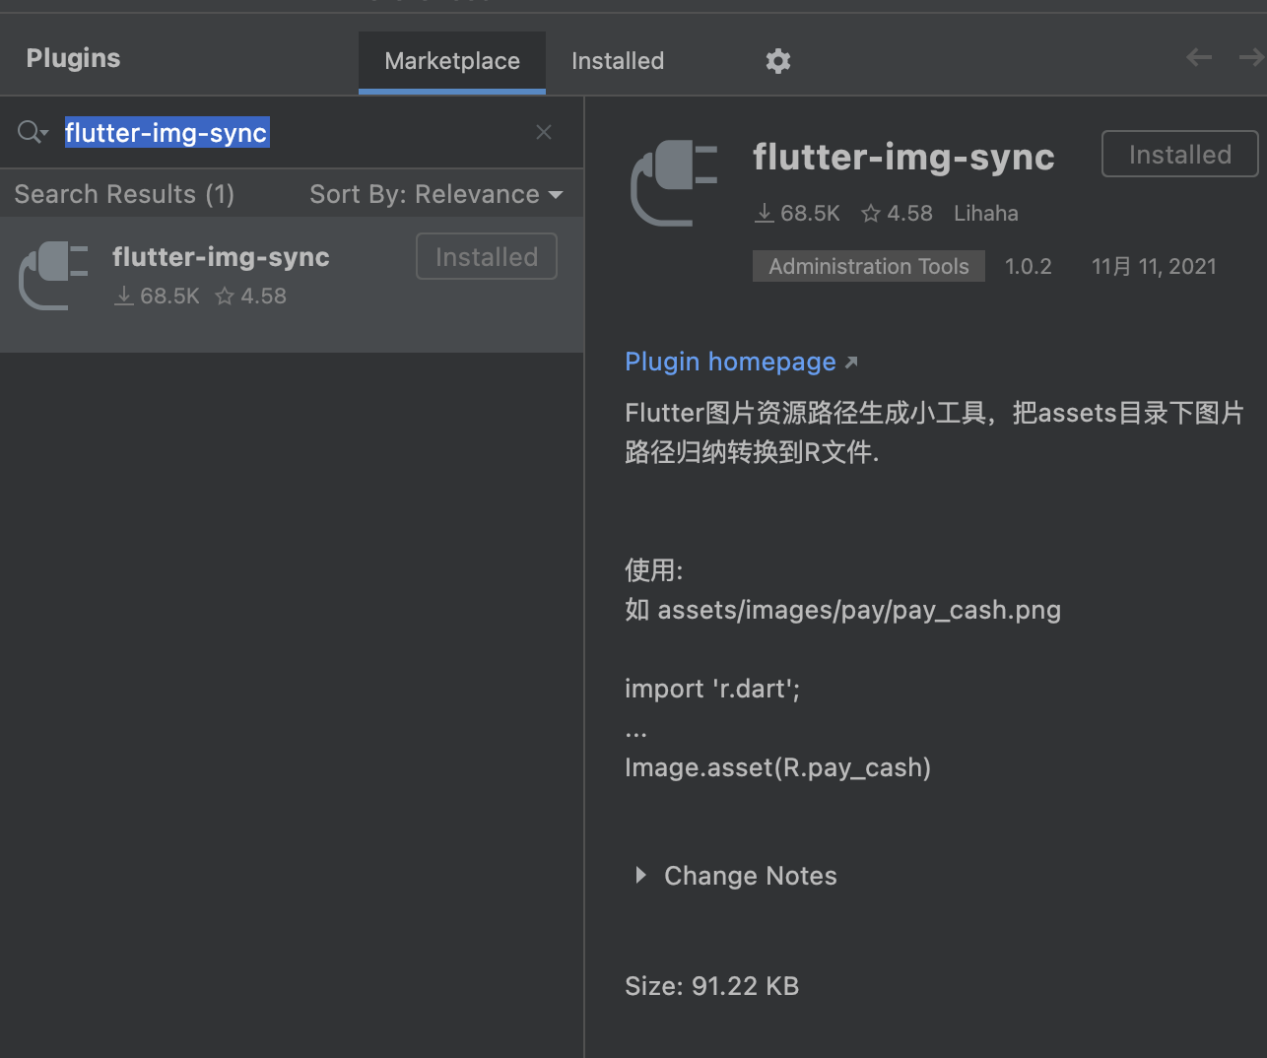Screen dimensions: 1267x1058
Task: Switch to the Marketplace tab
Action: pyautogui.click(x=451, y=61)
